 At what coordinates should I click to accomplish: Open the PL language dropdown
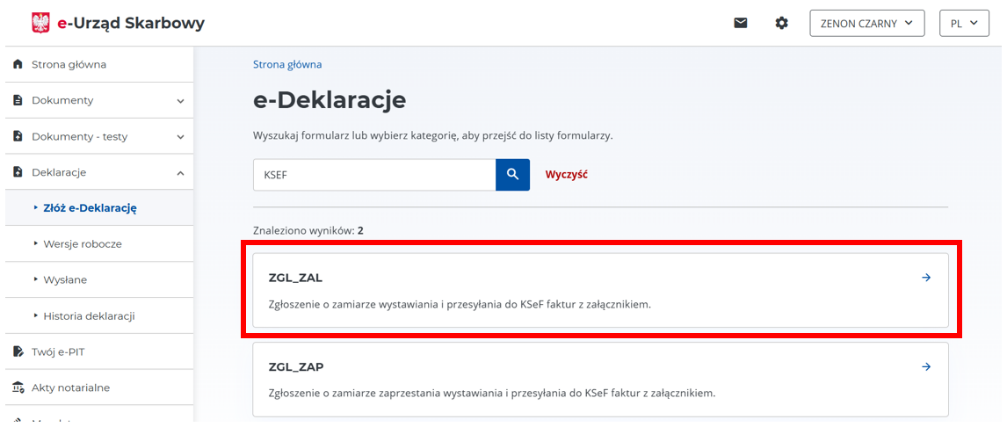[963, 24]
